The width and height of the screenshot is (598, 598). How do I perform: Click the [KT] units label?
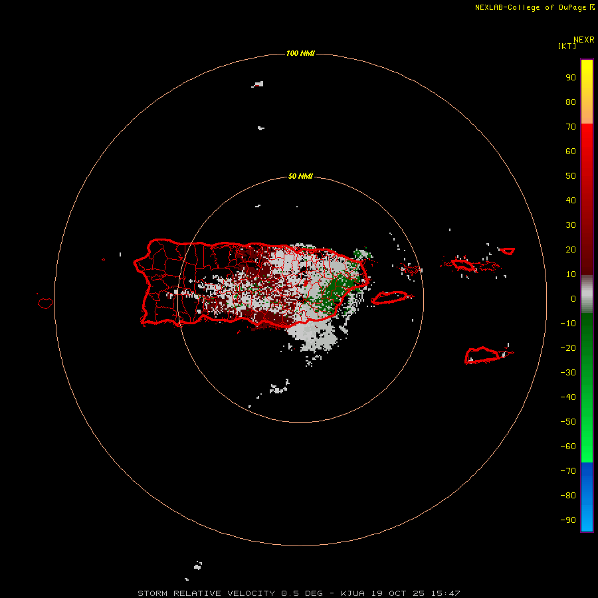(x=567, y=46)
